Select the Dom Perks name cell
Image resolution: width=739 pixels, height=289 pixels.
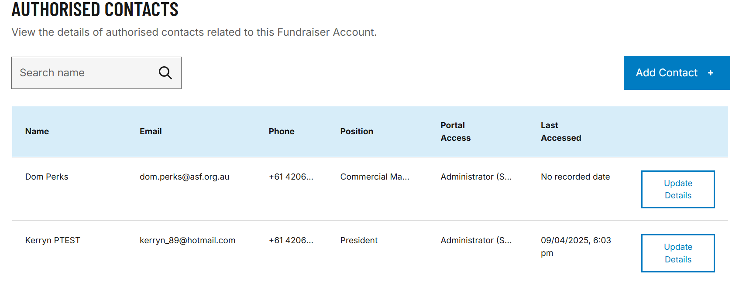(x=47, y=177)
